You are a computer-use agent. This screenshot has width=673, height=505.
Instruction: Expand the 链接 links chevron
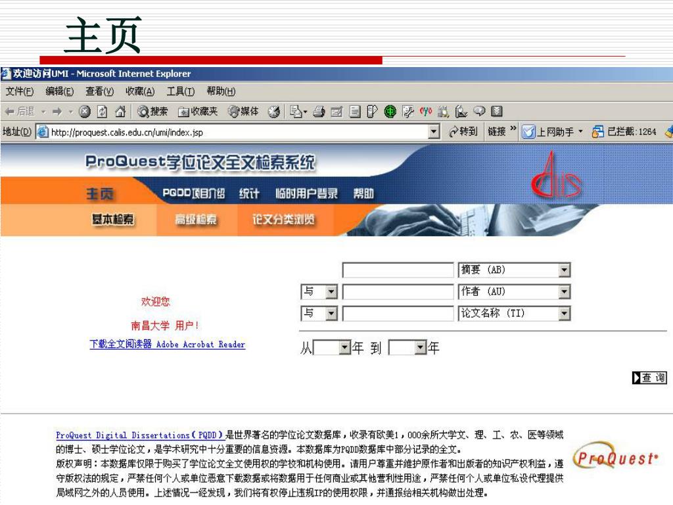(x=513, y=129)
